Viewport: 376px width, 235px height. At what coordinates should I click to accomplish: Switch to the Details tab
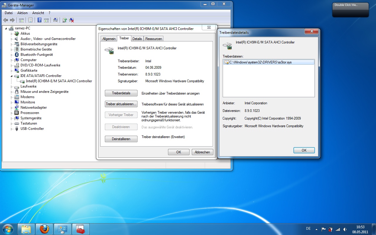[137, 39]
